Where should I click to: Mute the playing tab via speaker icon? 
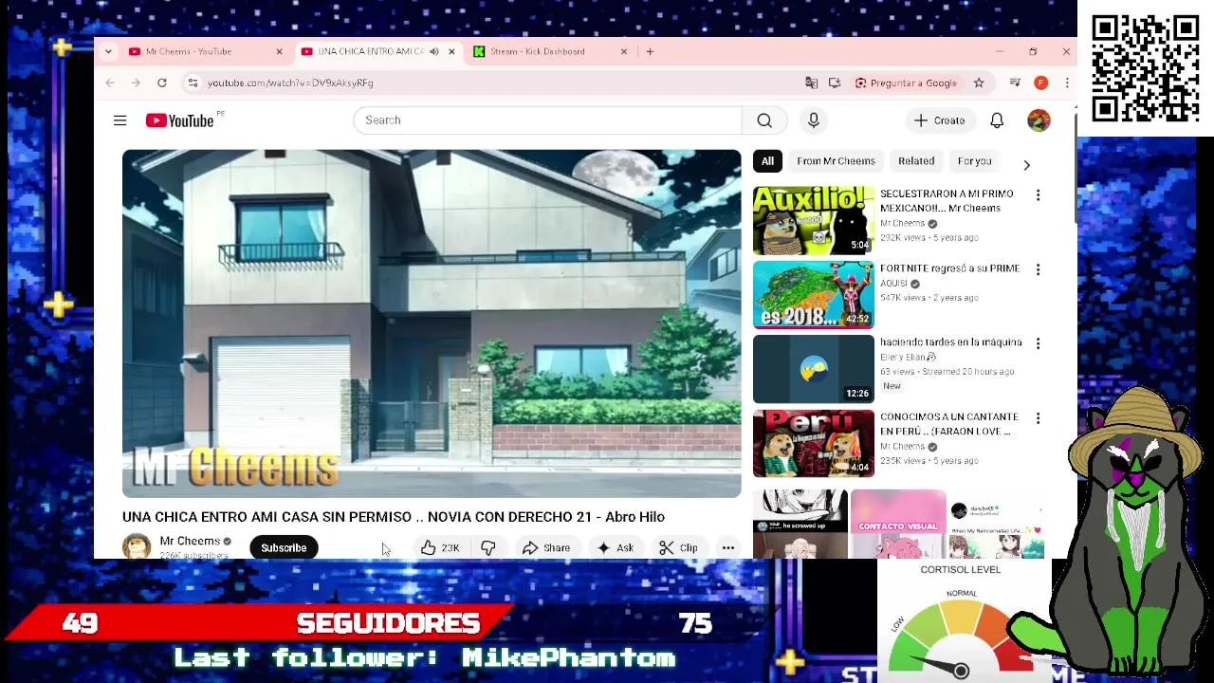pos(433,51)
